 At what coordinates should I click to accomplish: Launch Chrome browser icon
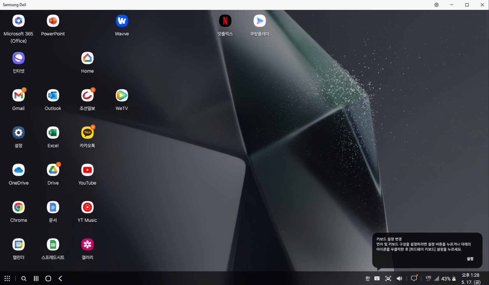[19, 208]
